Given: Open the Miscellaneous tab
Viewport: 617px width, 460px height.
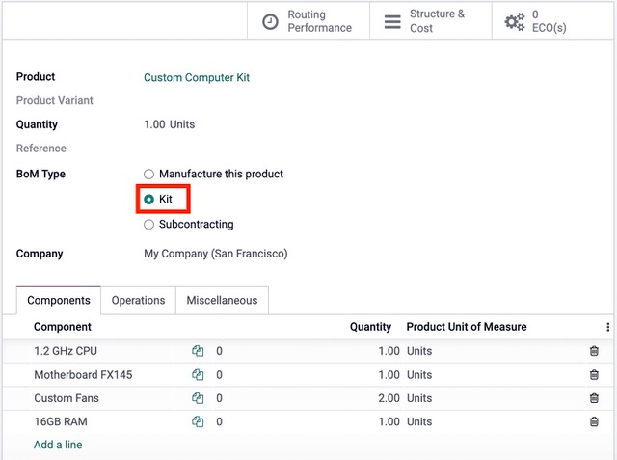Looking at the screenshot, I should pyautogui.click(x=222, y=301).
